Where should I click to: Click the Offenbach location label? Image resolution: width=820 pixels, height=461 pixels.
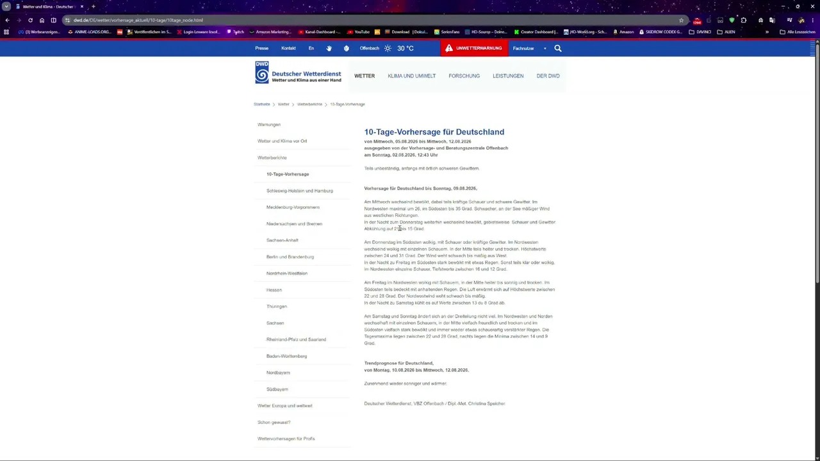369,48
